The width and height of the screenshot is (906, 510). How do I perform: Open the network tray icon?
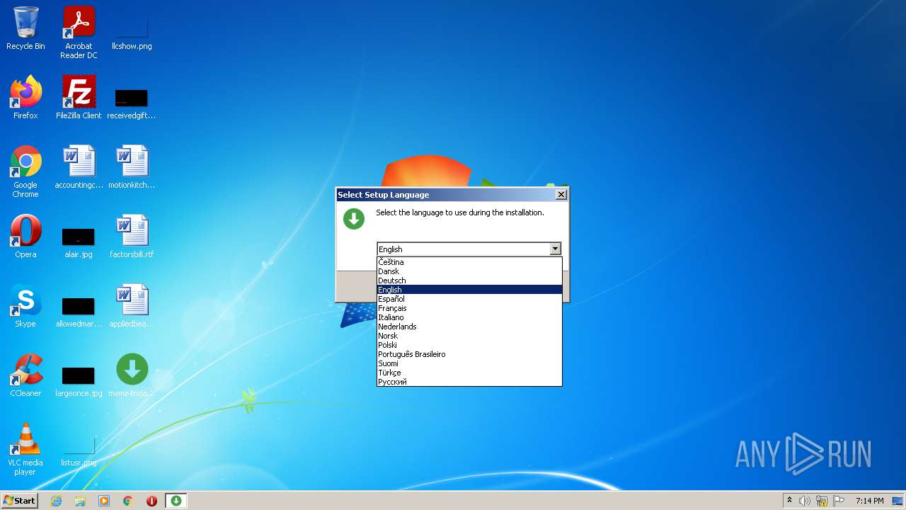pos(822,501)
